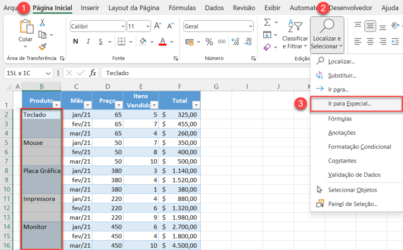Click cell containing 'Placa Gráfica'
Image resolution: width=403 pixels, height=250 pixels.
[x=41, y=170]
